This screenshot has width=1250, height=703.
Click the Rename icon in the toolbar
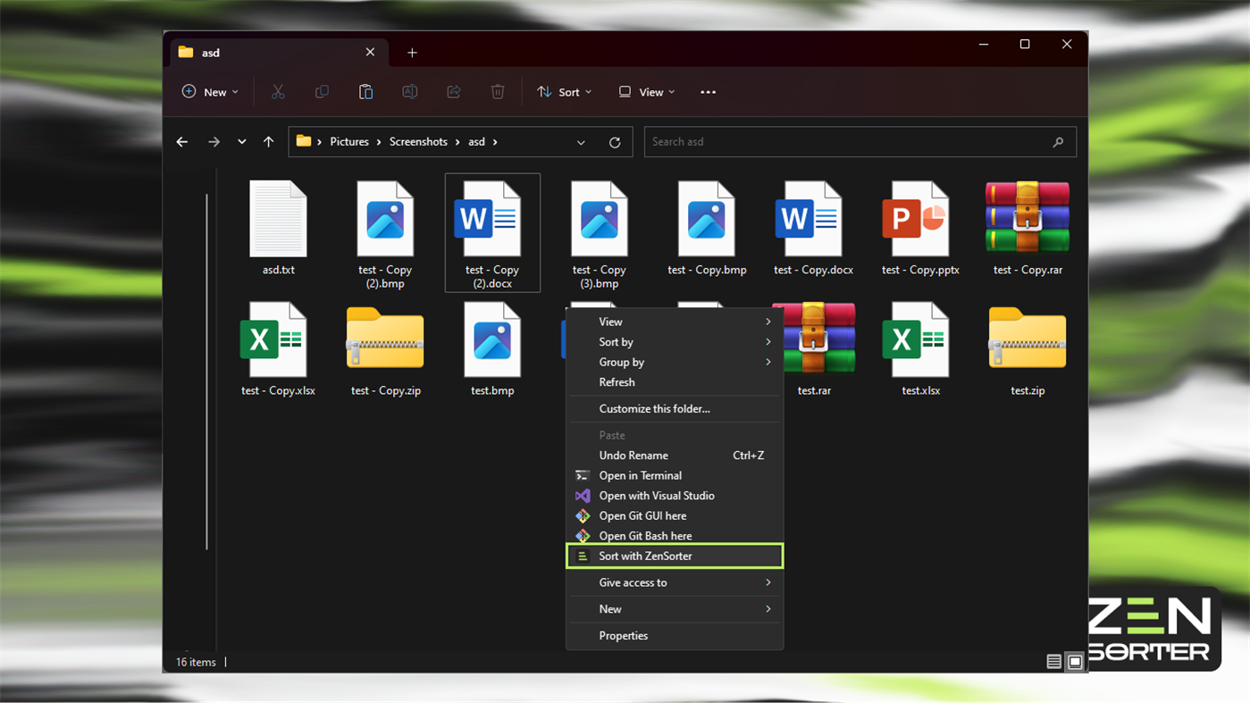(410, 91)
